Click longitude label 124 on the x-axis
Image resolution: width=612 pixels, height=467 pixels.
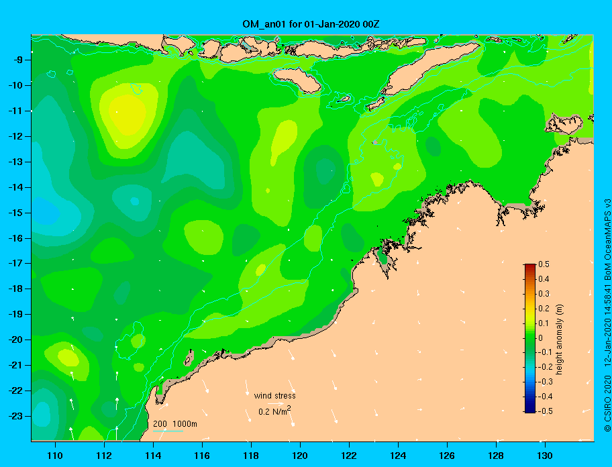[398, 456]
